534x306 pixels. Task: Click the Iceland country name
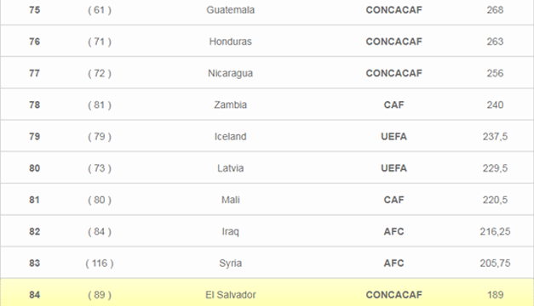point(230,136)
